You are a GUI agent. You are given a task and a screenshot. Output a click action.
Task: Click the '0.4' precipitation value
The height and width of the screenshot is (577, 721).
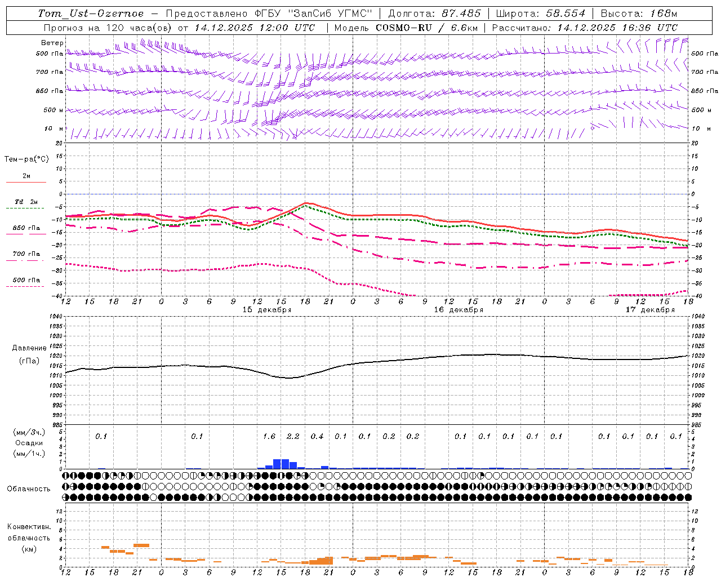click(x=317, y=436)
